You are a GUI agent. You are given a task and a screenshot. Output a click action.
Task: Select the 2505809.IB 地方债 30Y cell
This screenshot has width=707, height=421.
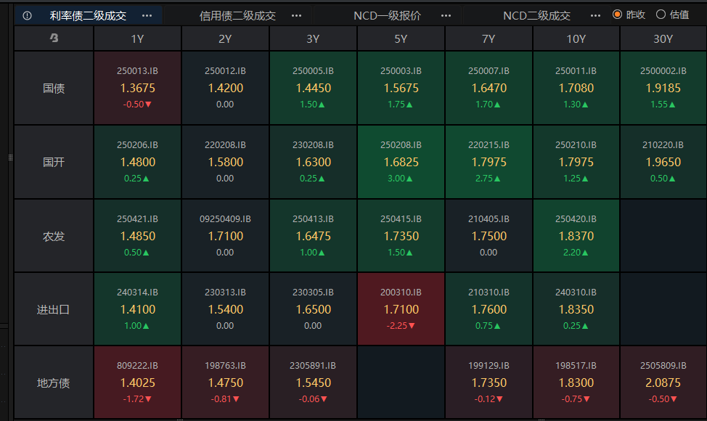663,383
